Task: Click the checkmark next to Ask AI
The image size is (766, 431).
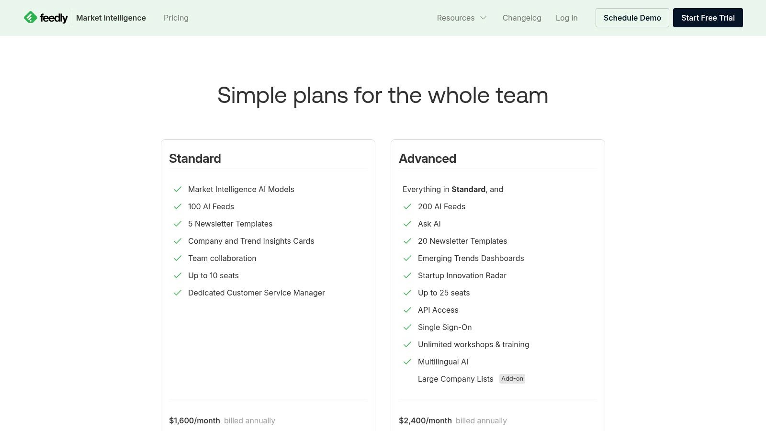Action: coord(407,224)
